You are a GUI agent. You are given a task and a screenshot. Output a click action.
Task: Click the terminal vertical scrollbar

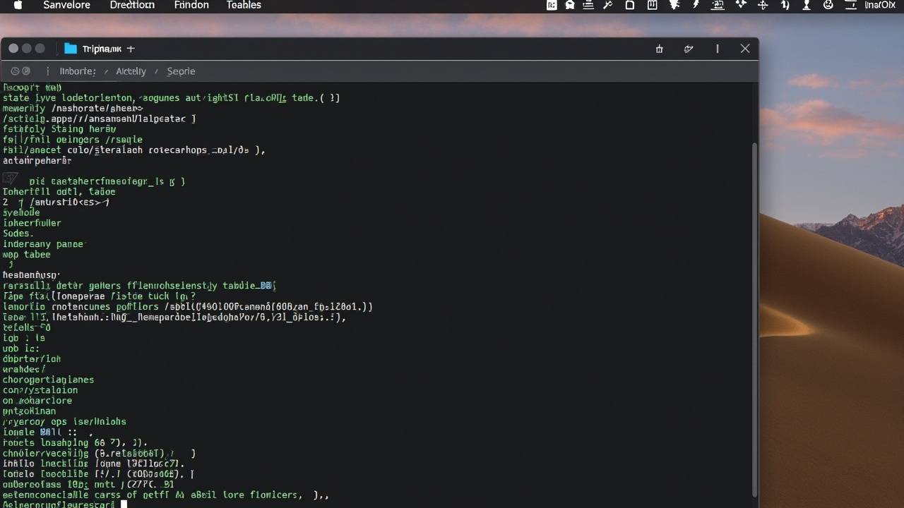coord(754,319)
